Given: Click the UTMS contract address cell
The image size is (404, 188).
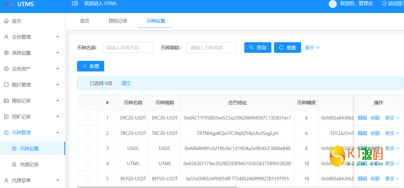Looking at the screenshot, I should point(238,164).
